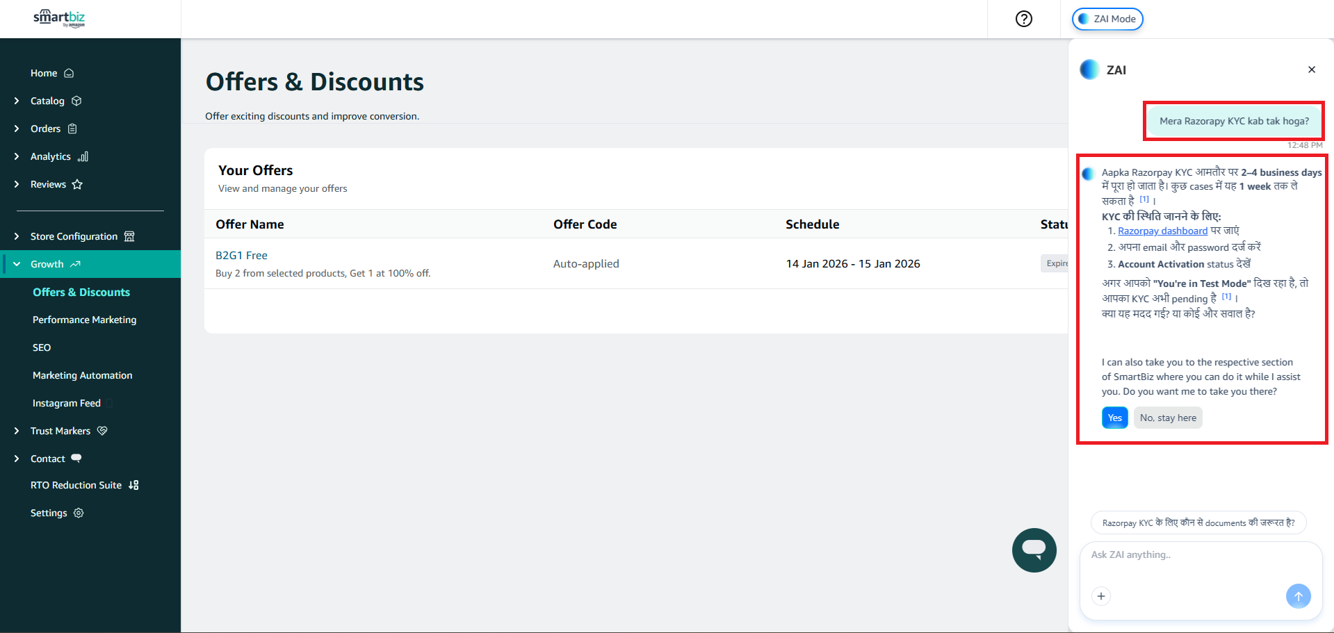Open the floating chat bubble icon
Image resolution: width=1334 pixels, height=633 pixels.
pos(1034,550)
